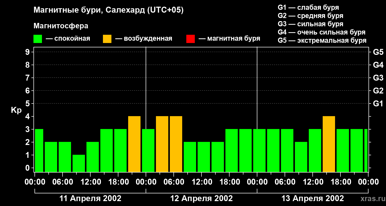
Task: Click the '18:00' time label on 13 April
Action: coord(340,182)
